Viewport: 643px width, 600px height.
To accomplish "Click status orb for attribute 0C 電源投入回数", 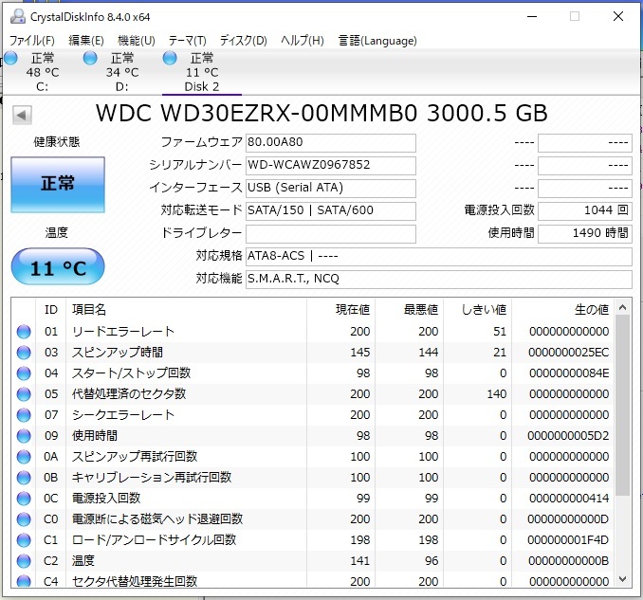I will pyautogui.click(x=24, y=499).
